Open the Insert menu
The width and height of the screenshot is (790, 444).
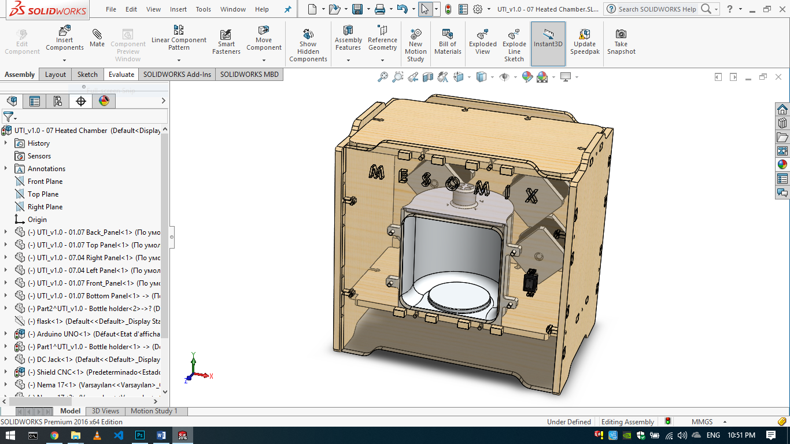[x=178, y=9]
